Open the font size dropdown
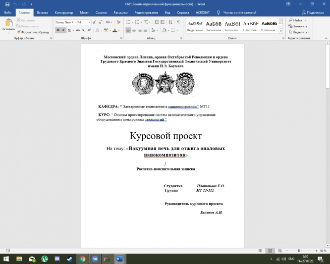This screenshot has width=330, height=264. click(x=84, y=22)
